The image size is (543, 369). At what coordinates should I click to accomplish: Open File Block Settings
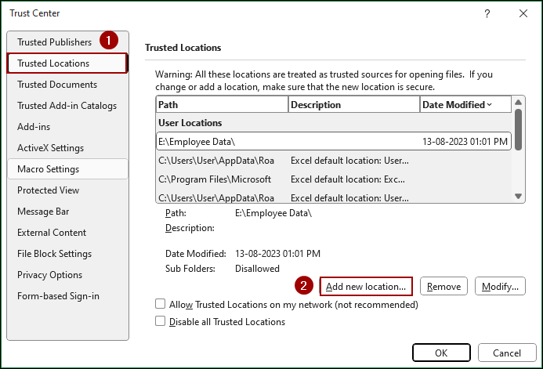coord(67,253)
